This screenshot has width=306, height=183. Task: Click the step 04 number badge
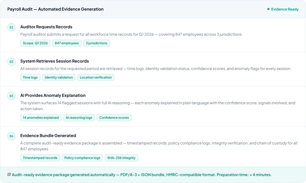(11, 136)
